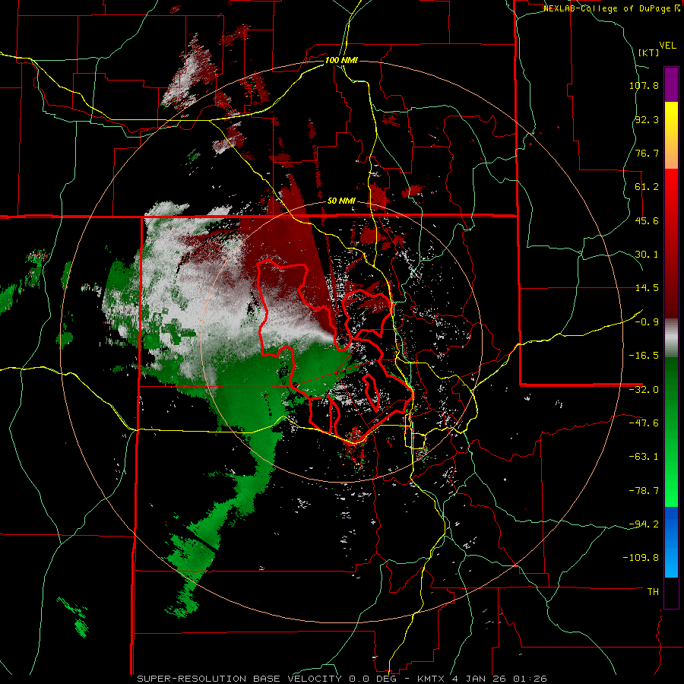The height and width of the screenshot is (684, 684).
Task: Click the NEXLAB-College of DuPage credit text
Action: 611,8
